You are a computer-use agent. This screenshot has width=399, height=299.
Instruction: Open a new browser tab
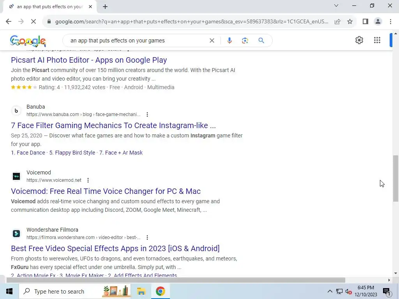[105, 7]
